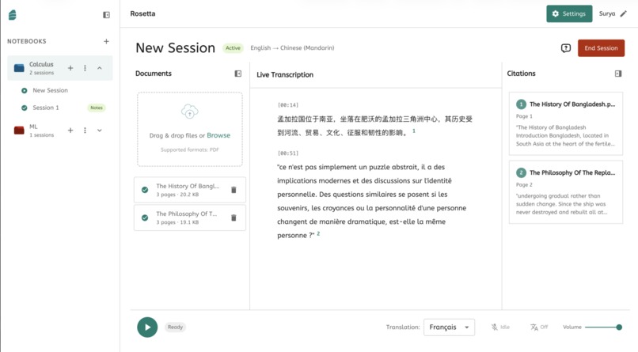Click the [00:14] timestamp
The width and height of the screenshot is (638, 352).
[288, 105]
